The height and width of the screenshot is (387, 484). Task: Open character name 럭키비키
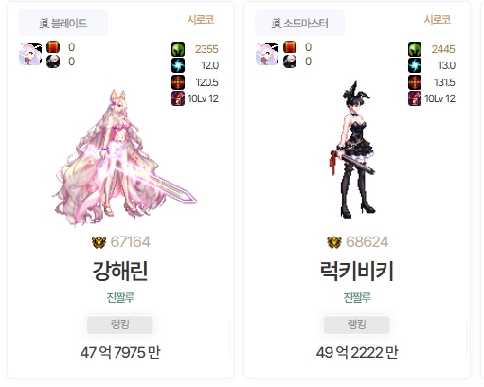357,271
